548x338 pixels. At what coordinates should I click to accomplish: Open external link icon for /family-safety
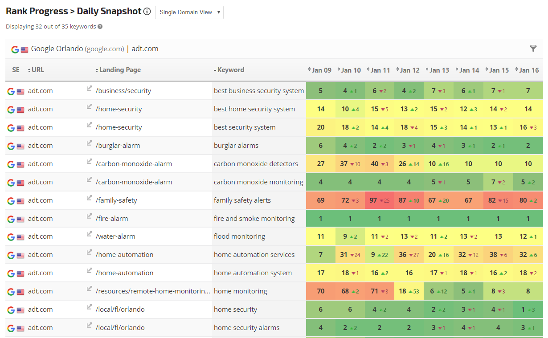pos(89,198)
